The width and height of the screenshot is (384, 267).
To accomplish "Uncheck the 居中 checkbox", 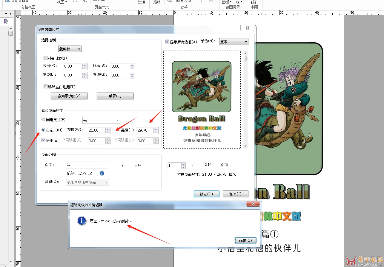I will [43, 140].
